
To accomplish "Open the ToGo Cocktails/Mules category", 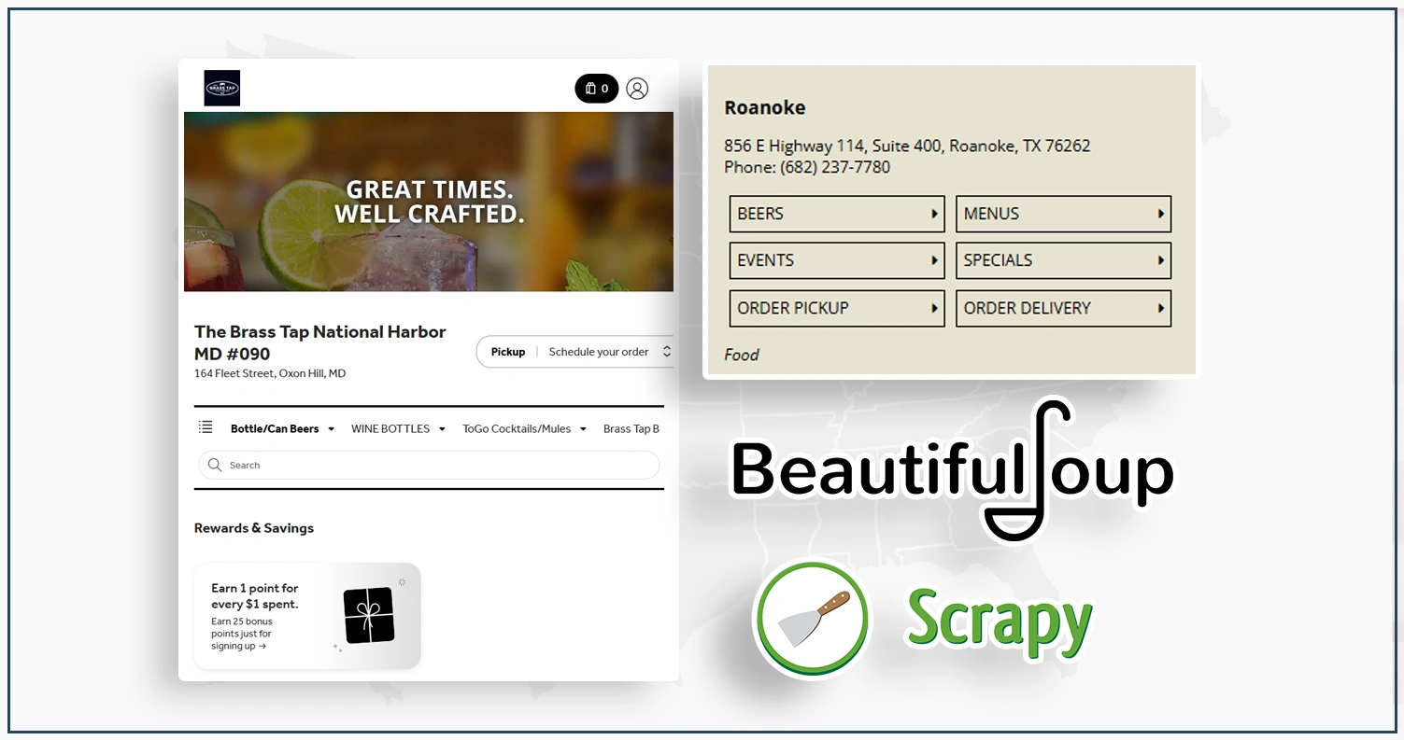I will pos(524,429).
